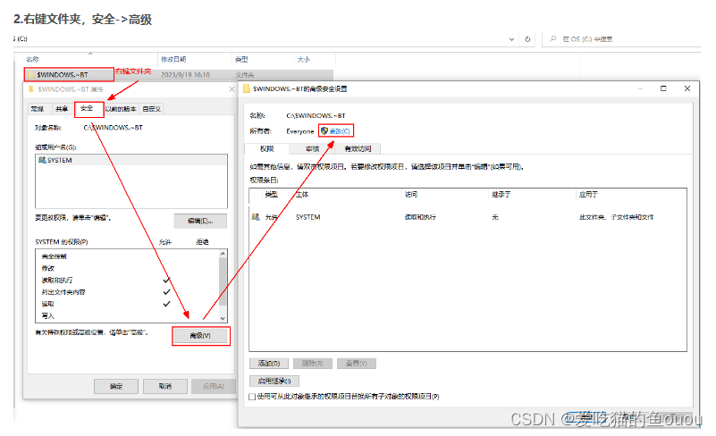Sort by 类型 column header

tap(241, 59)
